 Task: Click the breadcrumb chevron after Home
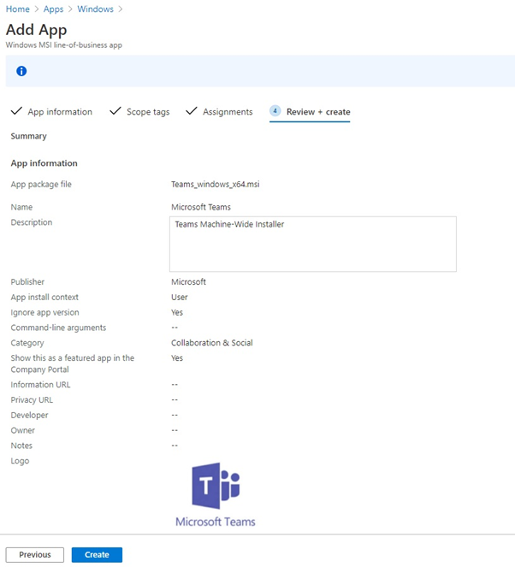coord(37,9)
